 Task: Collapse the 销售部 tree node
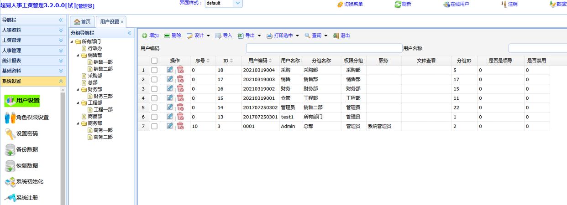(x=78, y=55)
